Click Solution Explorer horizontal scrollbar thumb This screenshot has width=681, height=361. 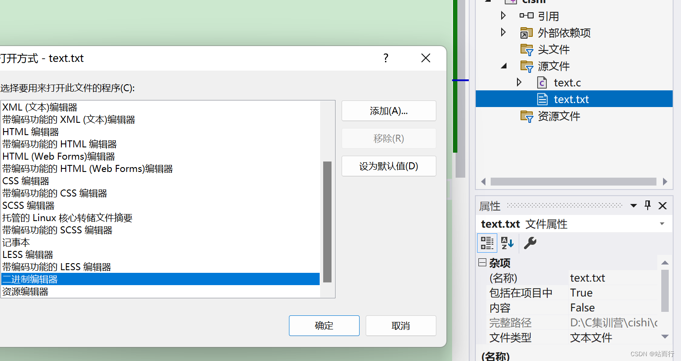[x=574, y=182]
